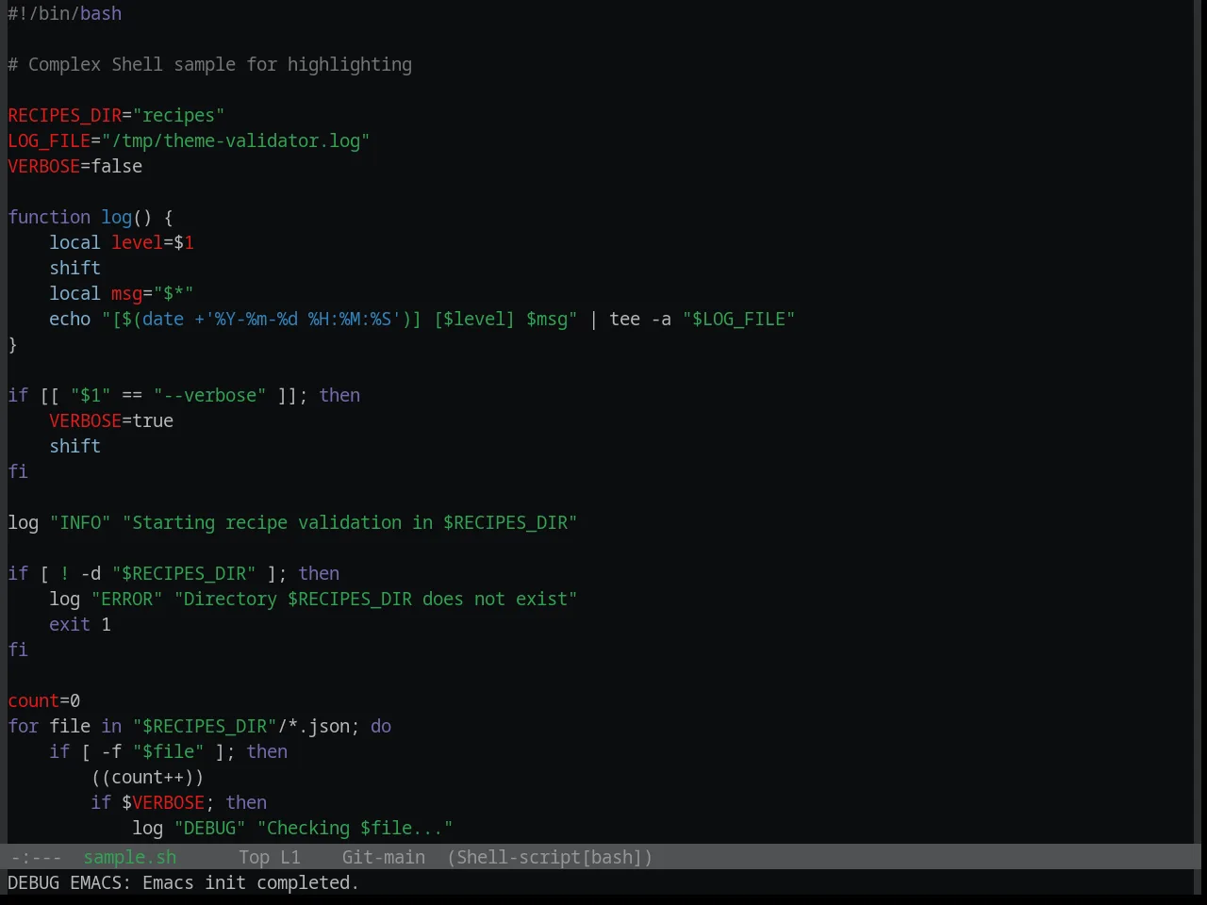Click the "Checking $file..." string
The image size is (1207, 905).
355,828
